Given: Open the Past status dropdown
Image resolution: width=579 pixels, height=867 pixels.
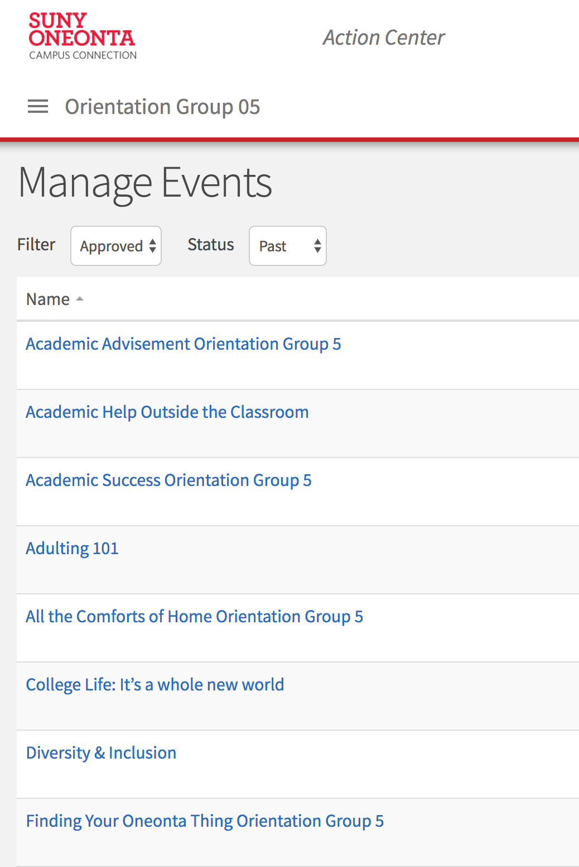Looking at the screenshot, I should click(288, 246).
